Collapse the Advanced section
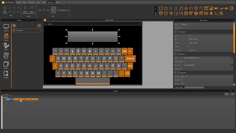This screenshot has height=133, width=236. tap(177, 73)
